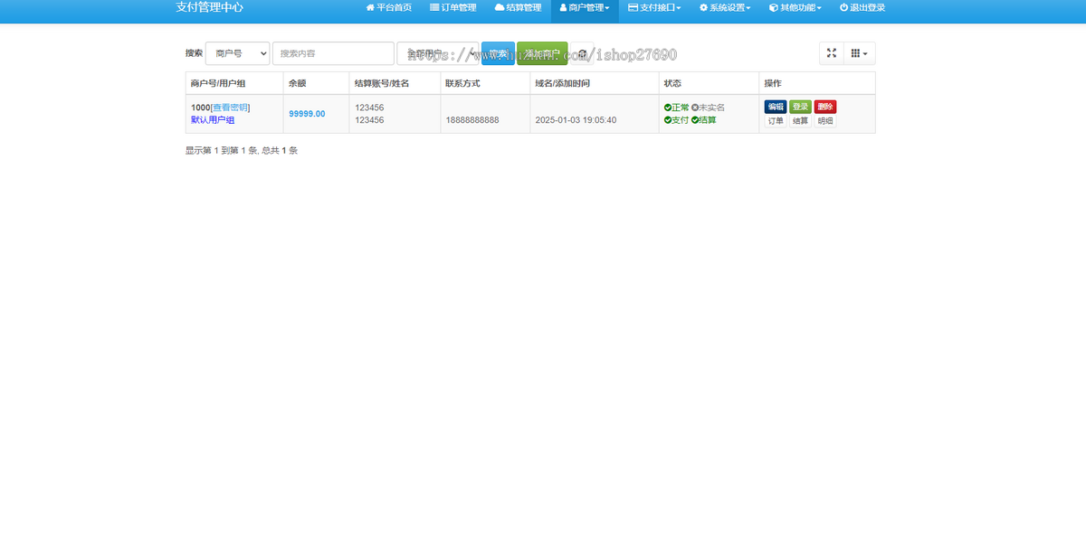
Task: Expand the 支付接口 dropdown menu
Action: (x=654, y=7)
